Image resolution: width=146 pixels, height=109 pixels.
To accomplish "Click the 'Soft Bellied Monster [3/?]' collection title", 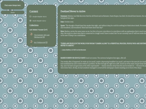I will tap(38, 30).
